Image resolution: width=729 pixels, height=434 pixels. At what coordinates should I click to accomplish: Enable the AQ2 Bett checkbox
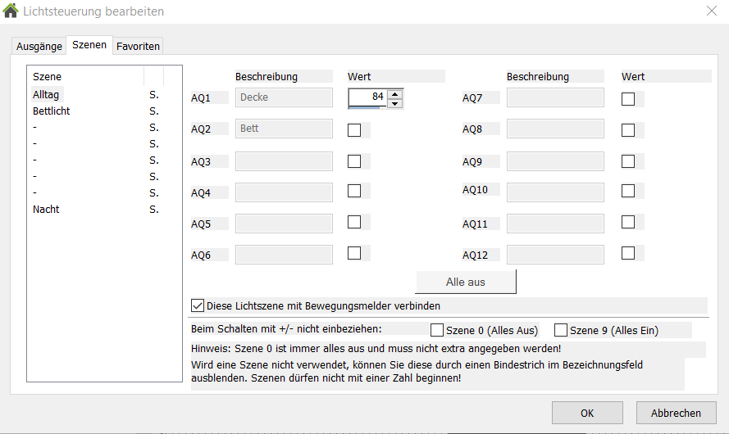pos(354,129)
